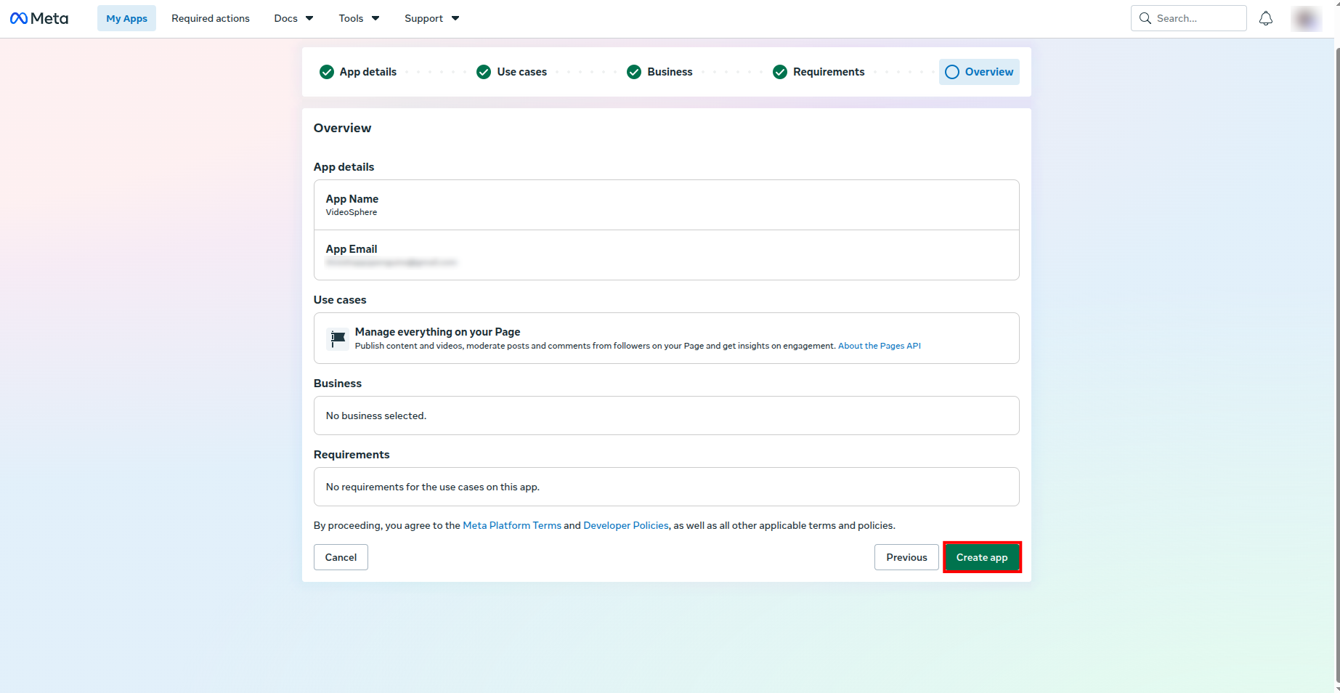Click the Page flag icon in Use cases
The image size is (1340, 693).
pos(338,339)
